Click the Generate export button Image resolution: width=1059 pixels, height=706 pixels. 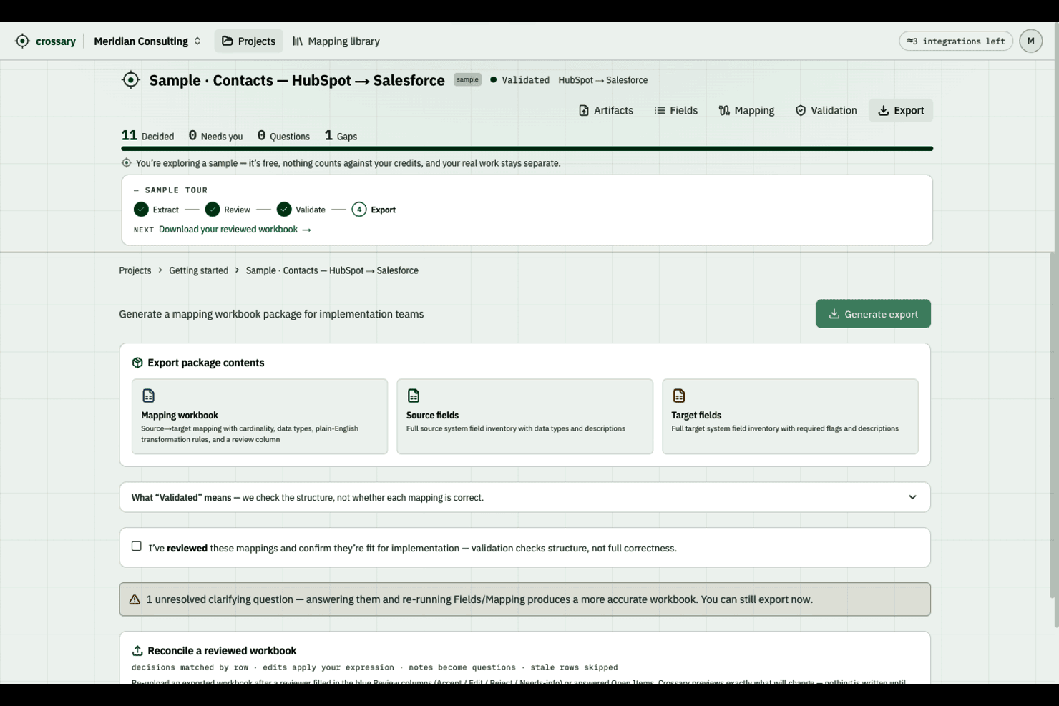point(873,314)
